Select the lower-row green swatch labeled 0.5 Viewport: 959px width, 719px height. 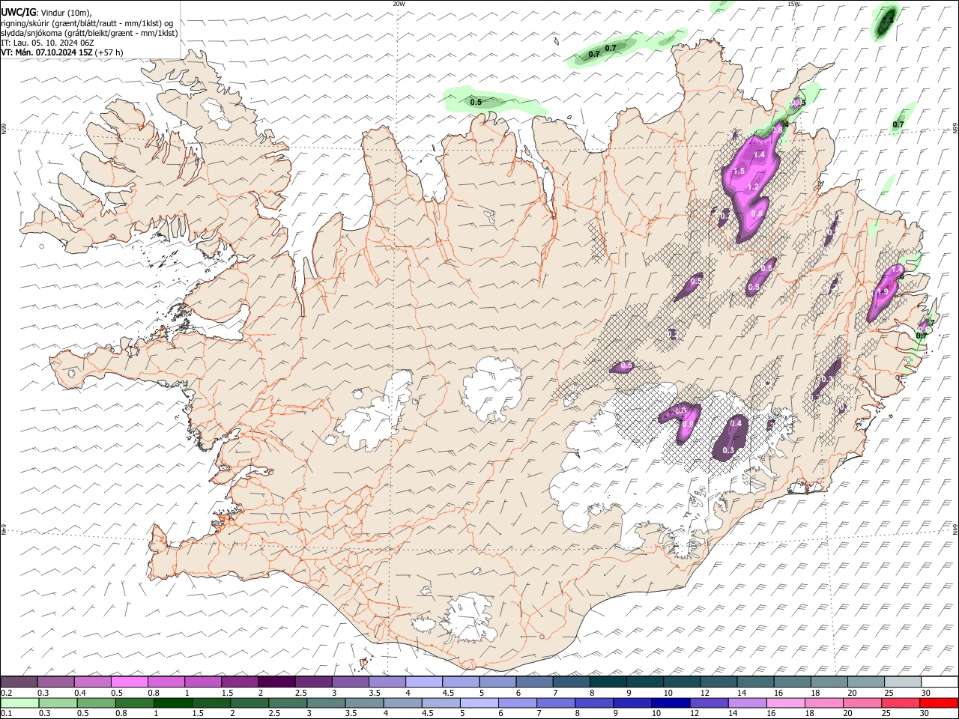point(97,703)
